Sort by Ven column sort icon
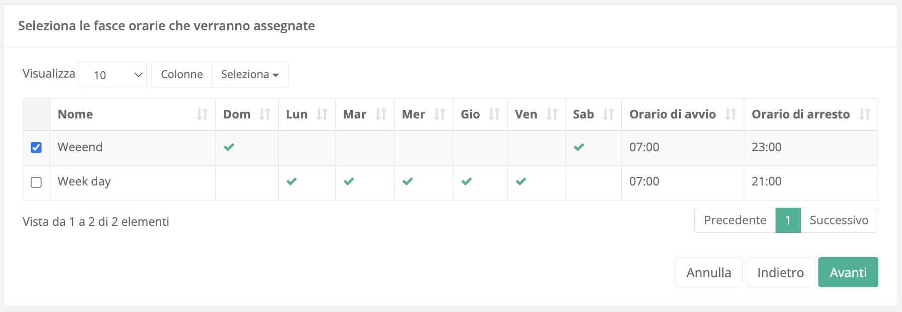902x312 pixels. pos(552,114)
